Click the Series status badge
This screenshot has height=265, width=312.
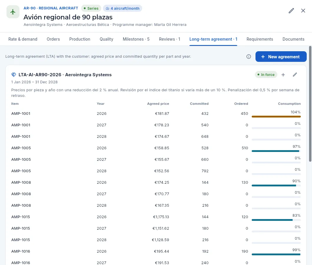(x=91, y=8)
